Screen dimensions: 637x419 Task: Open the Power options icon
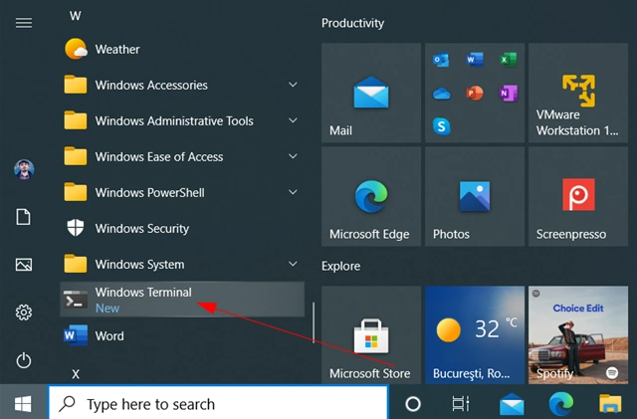tap(24, 360)
